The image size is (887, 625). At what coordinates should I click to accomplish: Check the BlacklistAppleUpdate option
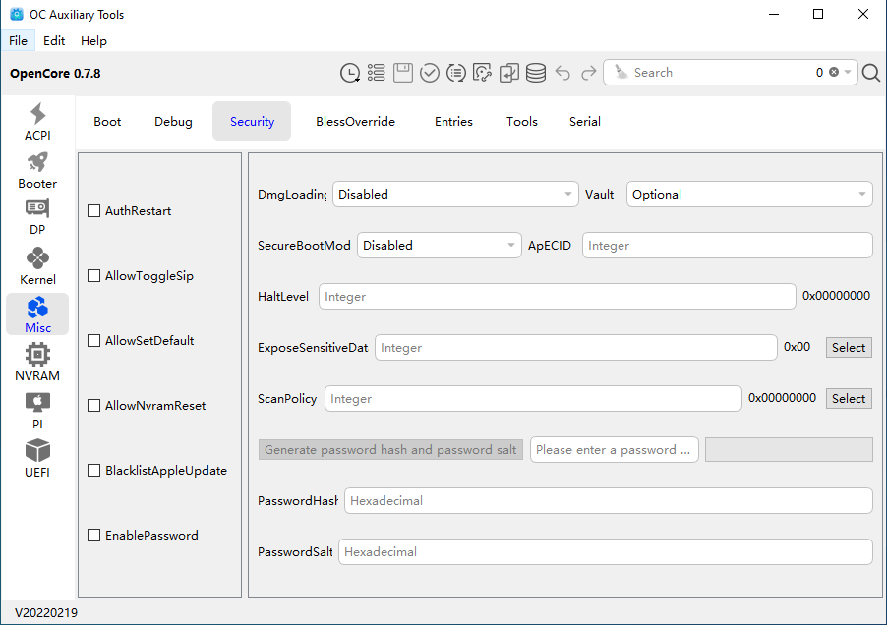94,471
